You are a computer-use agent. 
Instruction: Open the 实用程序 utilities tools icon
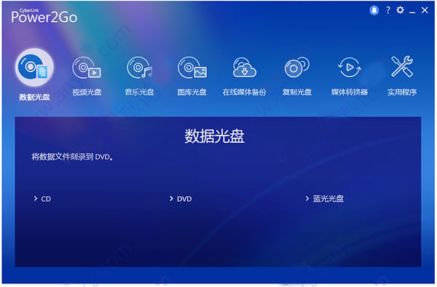click(402, 66)
